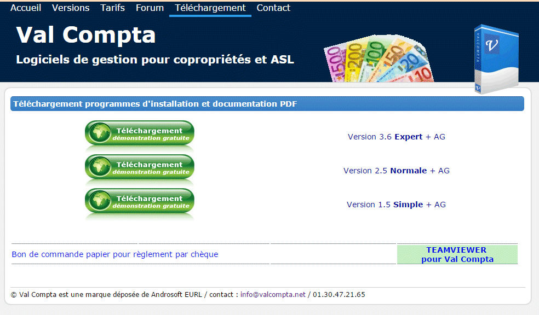The width and height of the screenshot is (539, 315).
Task: Email info@valcompta.net via the footer link
Action: click(x=273, y=294)
